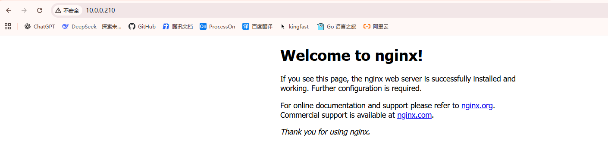Screen dimensions: 608x160
Task: Open the 百度翻译 bookmark
Action: [257, 26]
